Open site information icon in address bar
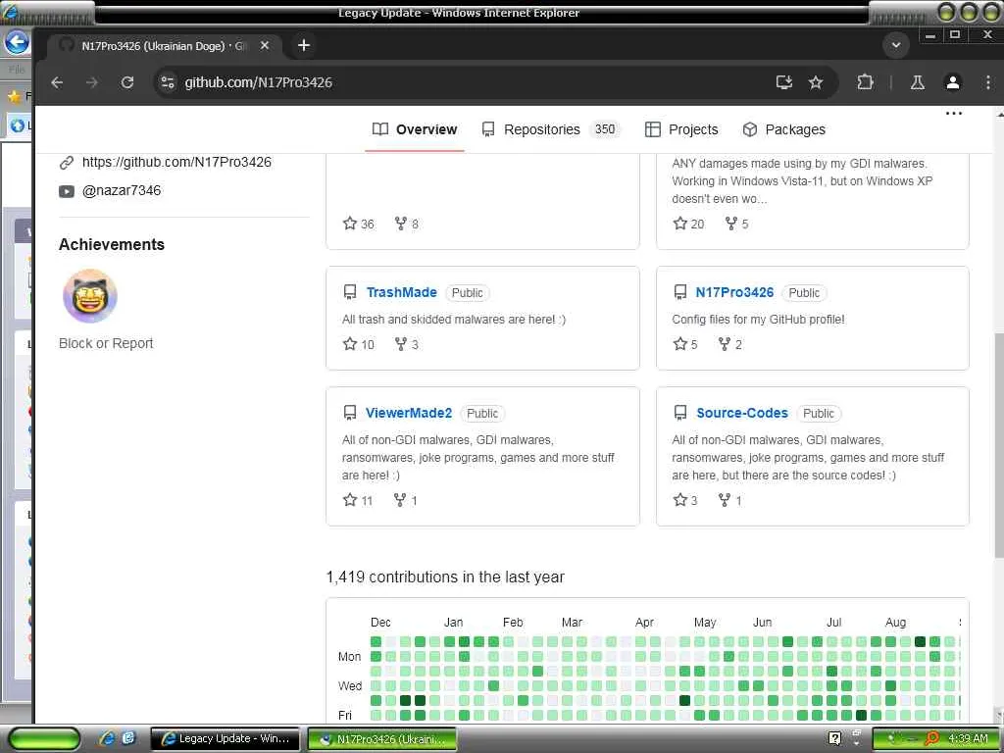Screen dimensions: 1004x753 point(168,82)
